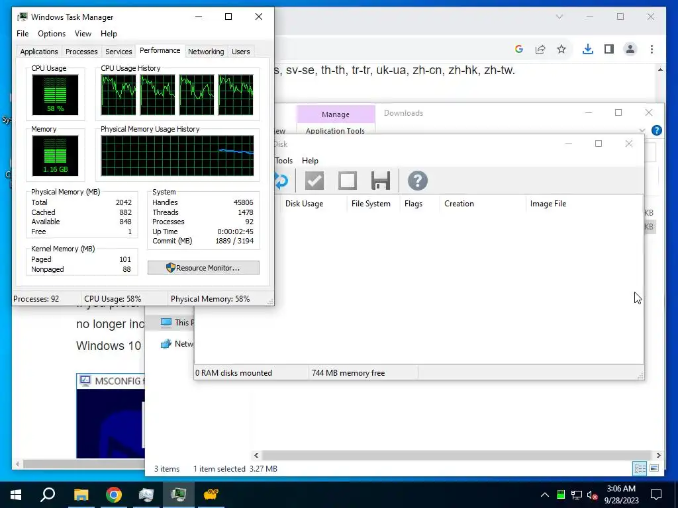
Task: Switch Explorer to details view icon
Action: (640, 468)
